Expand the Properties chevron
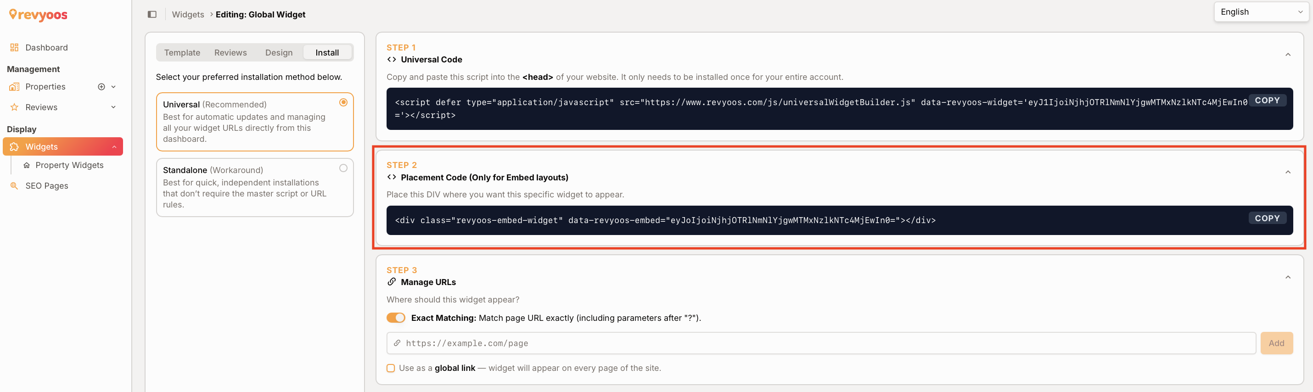1313x392 pixels. tap(113, 87)
